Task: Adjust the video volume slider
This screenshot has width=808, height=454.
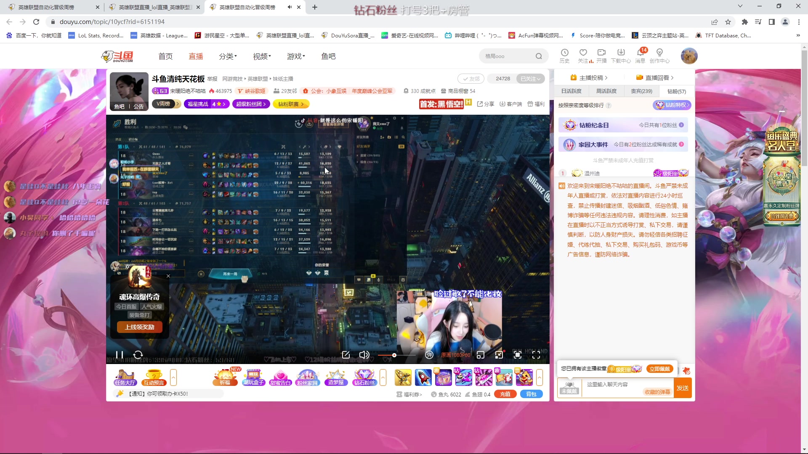Action: coord(396,355)
